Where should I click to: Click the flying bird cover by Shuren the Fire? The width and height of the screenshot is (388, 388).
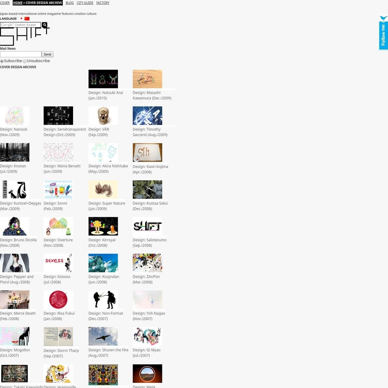[103, 336]
